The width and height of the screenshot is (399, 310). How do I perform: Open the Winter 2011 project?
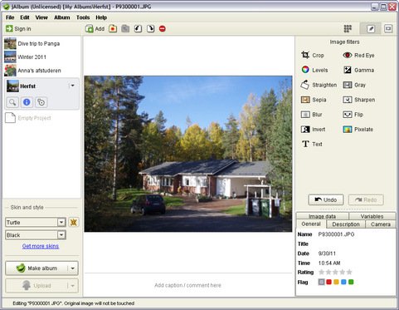tap(41, 57)
